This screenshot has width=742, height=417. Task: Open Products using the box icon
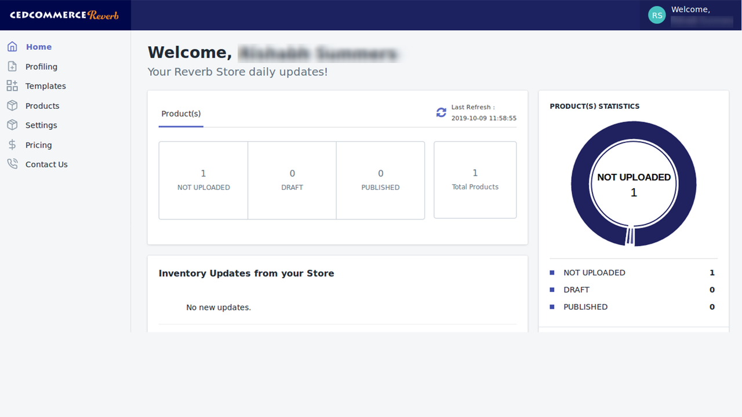click(13, 105)
